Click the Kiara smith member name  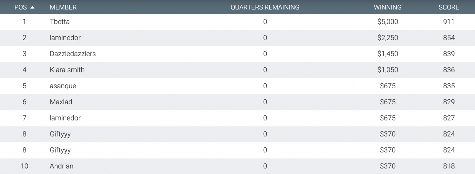click(67, 70)
